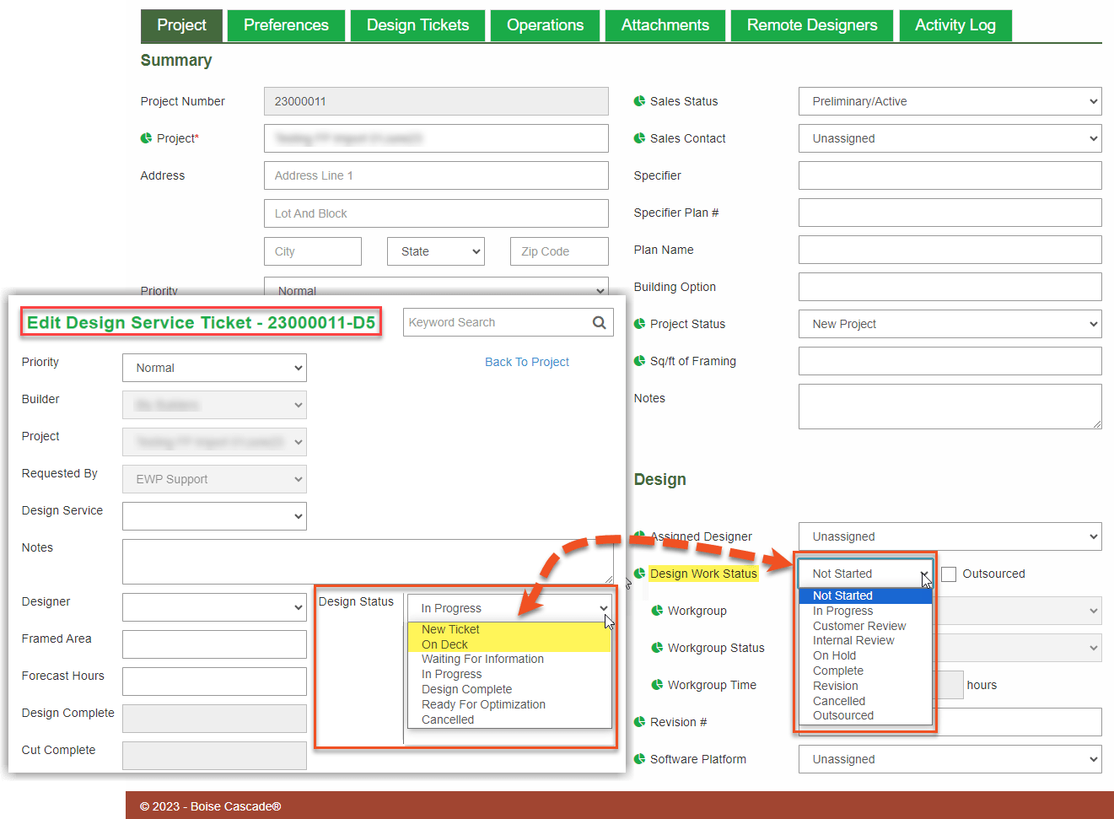This screenshot has width=1114, height=819.
Task: Click the pie icon beside Workgroup label
Action: (657, 611)
